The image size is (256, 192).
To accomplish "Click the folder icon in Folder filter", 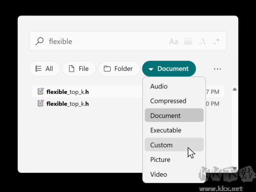I will 107,69.
